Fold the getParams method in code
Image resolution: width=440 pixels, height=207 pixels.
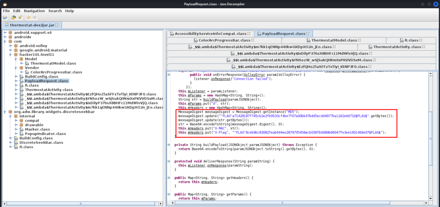pyautogui.click(x=169, y=194)
